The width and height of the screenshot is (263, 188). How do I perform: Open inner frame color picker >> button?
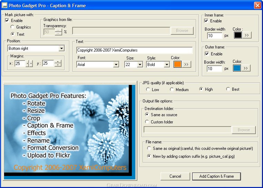(x=247, y=35)
